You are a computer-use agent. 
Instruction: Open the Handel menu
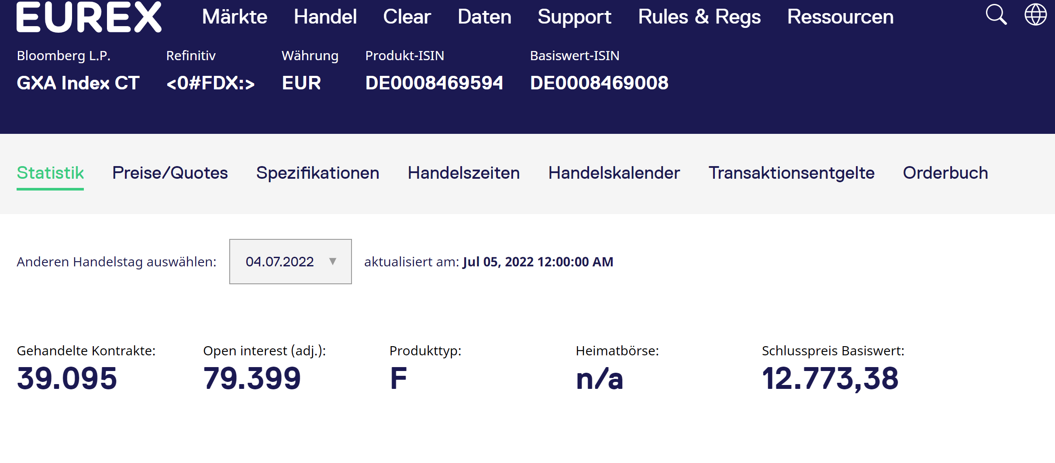click(325, 17)
